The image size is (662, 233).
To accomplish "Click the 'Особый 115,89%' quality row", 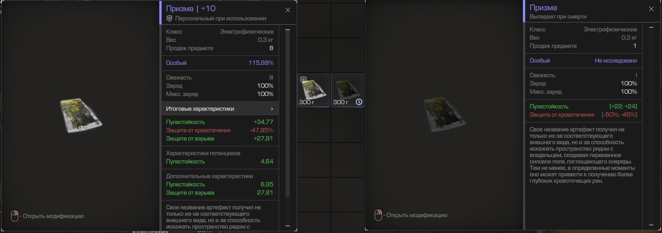I will coord(220,63).
